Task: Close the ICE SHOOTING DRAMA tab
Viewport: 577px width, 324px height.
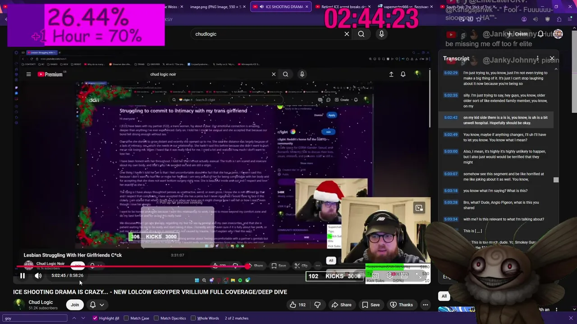Action: [307, 7]
